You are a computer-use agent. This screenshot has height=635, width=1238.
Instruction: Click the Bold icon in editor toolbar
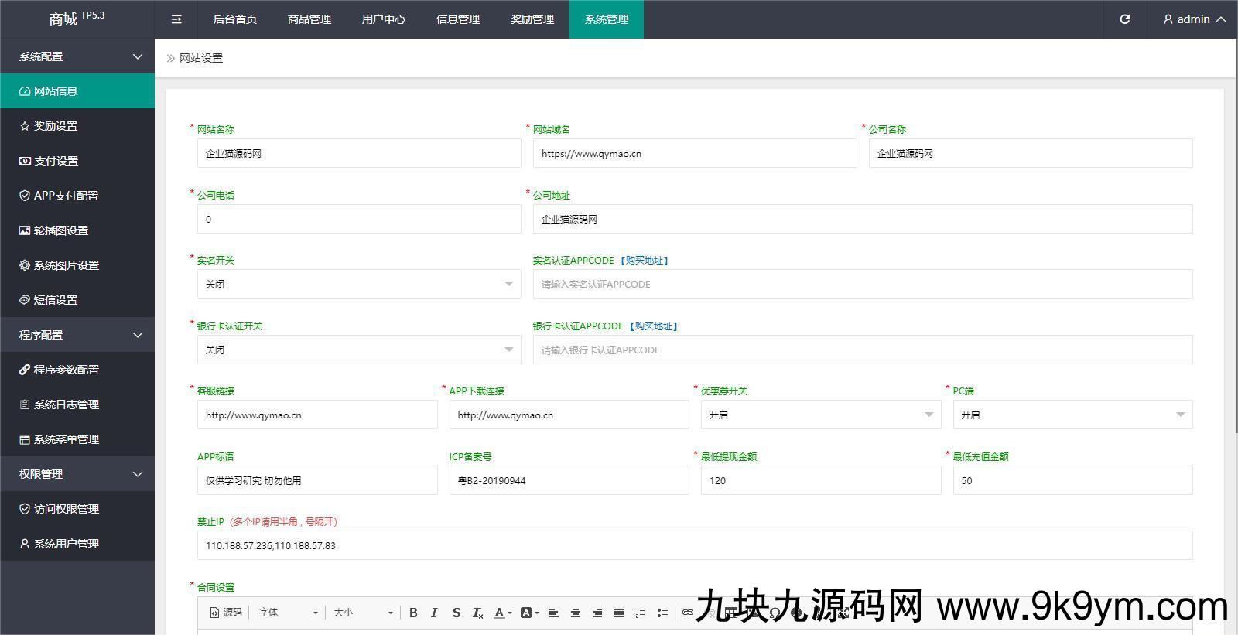pyautogui.click(x=413, y=613)
